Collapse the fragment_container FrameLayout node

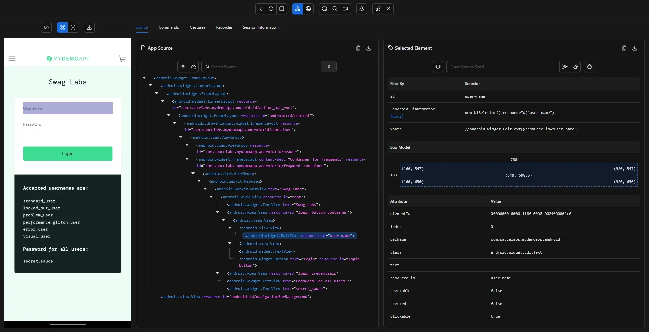187,159
